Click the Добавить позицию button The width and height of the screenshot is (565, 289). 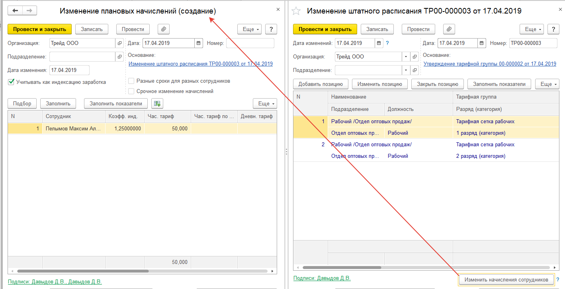(321, 84)
